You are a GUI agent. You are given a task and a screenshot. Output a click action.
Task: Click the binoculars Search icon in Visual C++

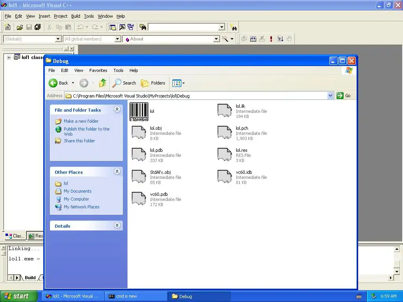pos(234,27)
